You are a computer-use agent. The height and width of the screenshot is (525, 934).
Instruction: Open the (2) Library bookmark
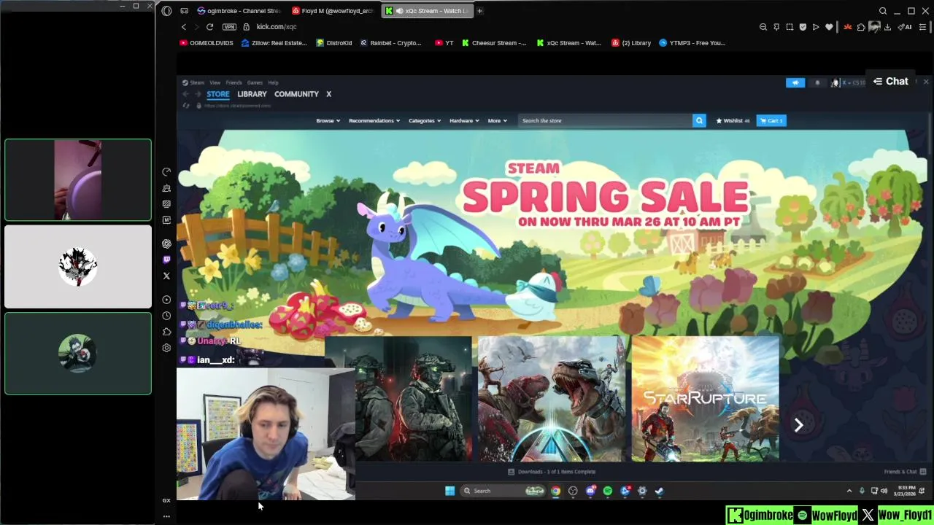coord(632,43)
